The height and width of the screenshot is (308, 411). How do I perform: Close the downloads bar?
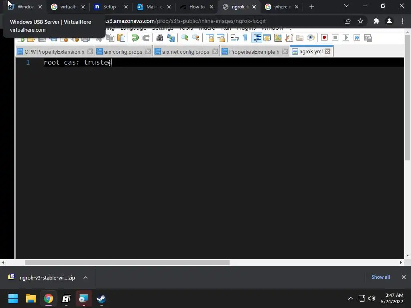coord(404,277)
